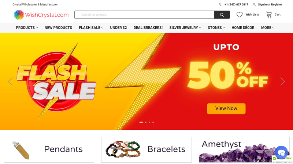Open the shopping cart icon

point(269,15)
